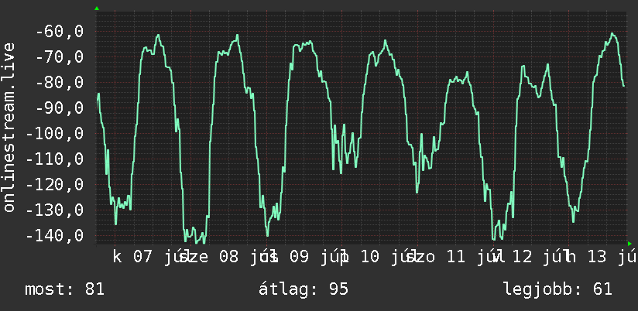This screenshot has width=638, height=311.
Task: Click the -120,0 y-axis label
Action: coord(55,185)
